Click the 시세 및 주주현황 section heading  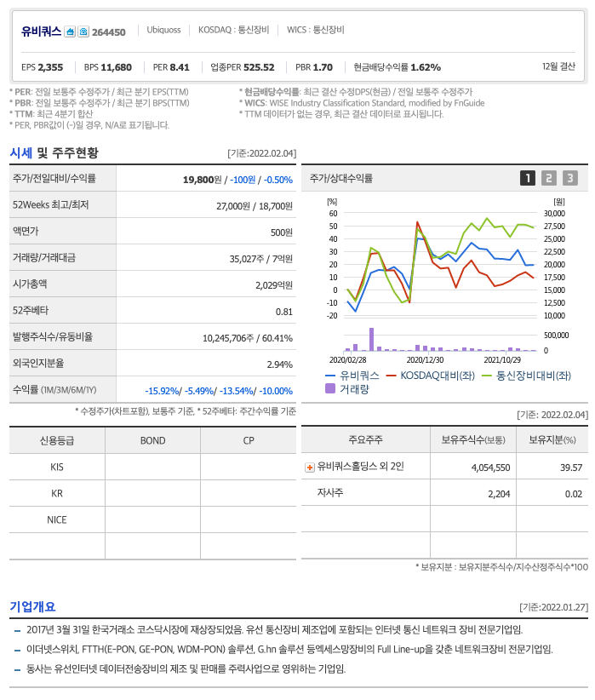(x=54, y=153)
